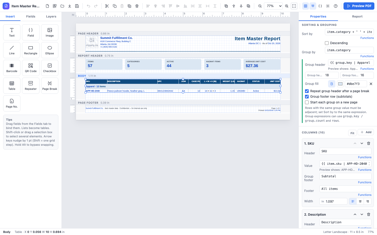Open the Report properties tab
The height and width of the screenshot is (235, 377).
click(357, 16)
